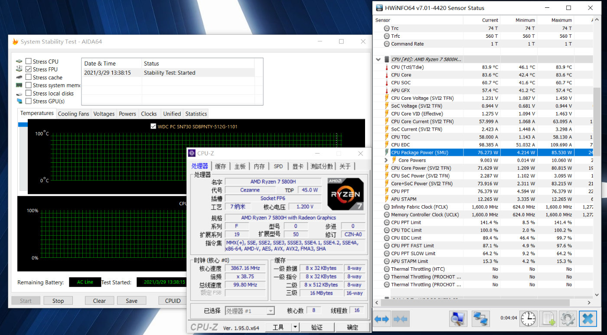Screen dimensions: 607x335
Task: Switch to the Voltages tab in AIDA64
Action: [104, 114]
